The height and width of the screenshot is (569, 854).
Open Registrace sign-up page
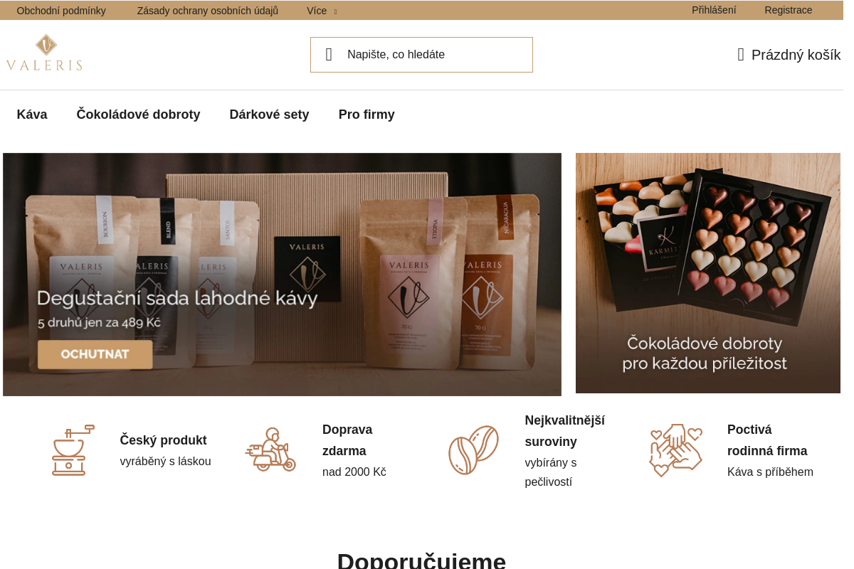pos(789,10)
